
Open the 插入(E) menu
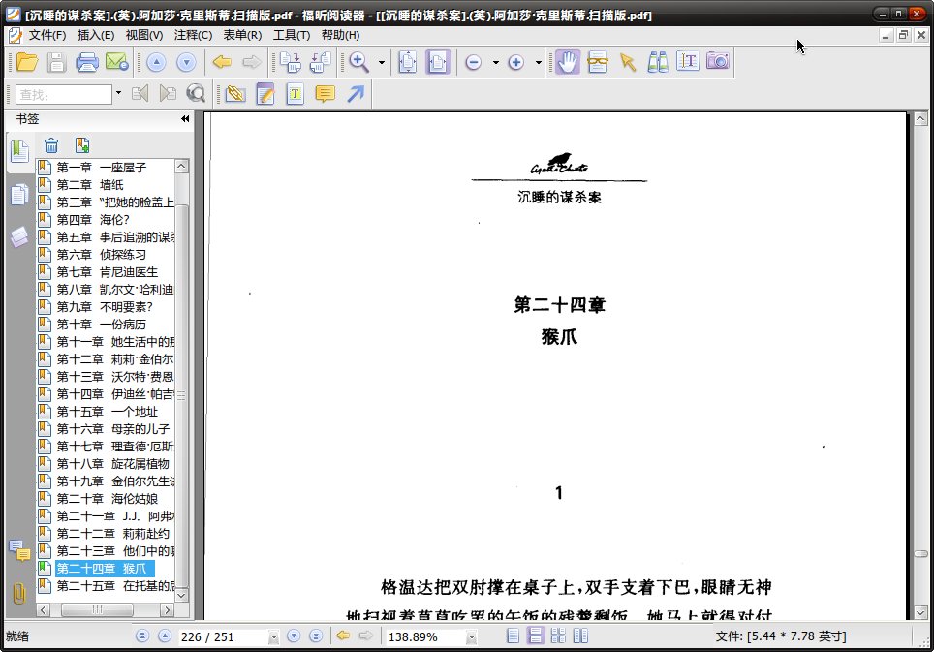[x=95, y=35]
